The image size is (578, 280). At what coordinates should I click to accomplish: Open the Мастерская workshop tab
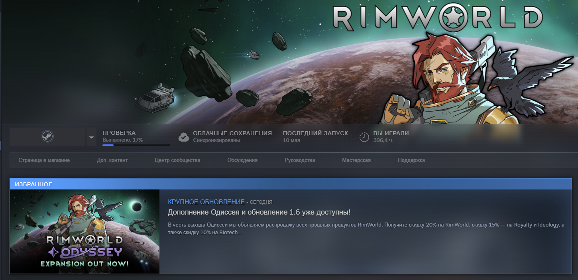tap(356, 160)
